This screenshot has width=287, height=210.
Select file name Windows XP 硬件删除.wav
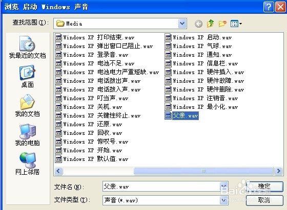[x=209, y=89]
